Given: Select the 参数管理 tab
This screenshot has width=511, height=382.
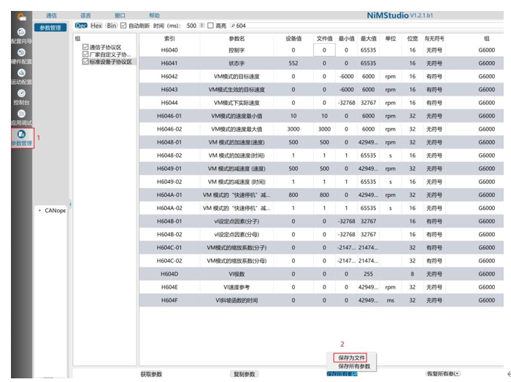Looking at the screenshot, I should (50, 28).
